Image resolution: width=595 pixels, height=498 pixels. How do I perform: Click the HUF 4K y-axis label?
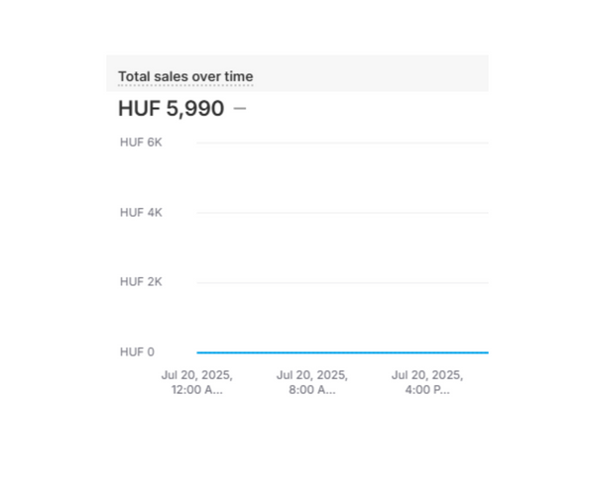[x=141, y=213]
